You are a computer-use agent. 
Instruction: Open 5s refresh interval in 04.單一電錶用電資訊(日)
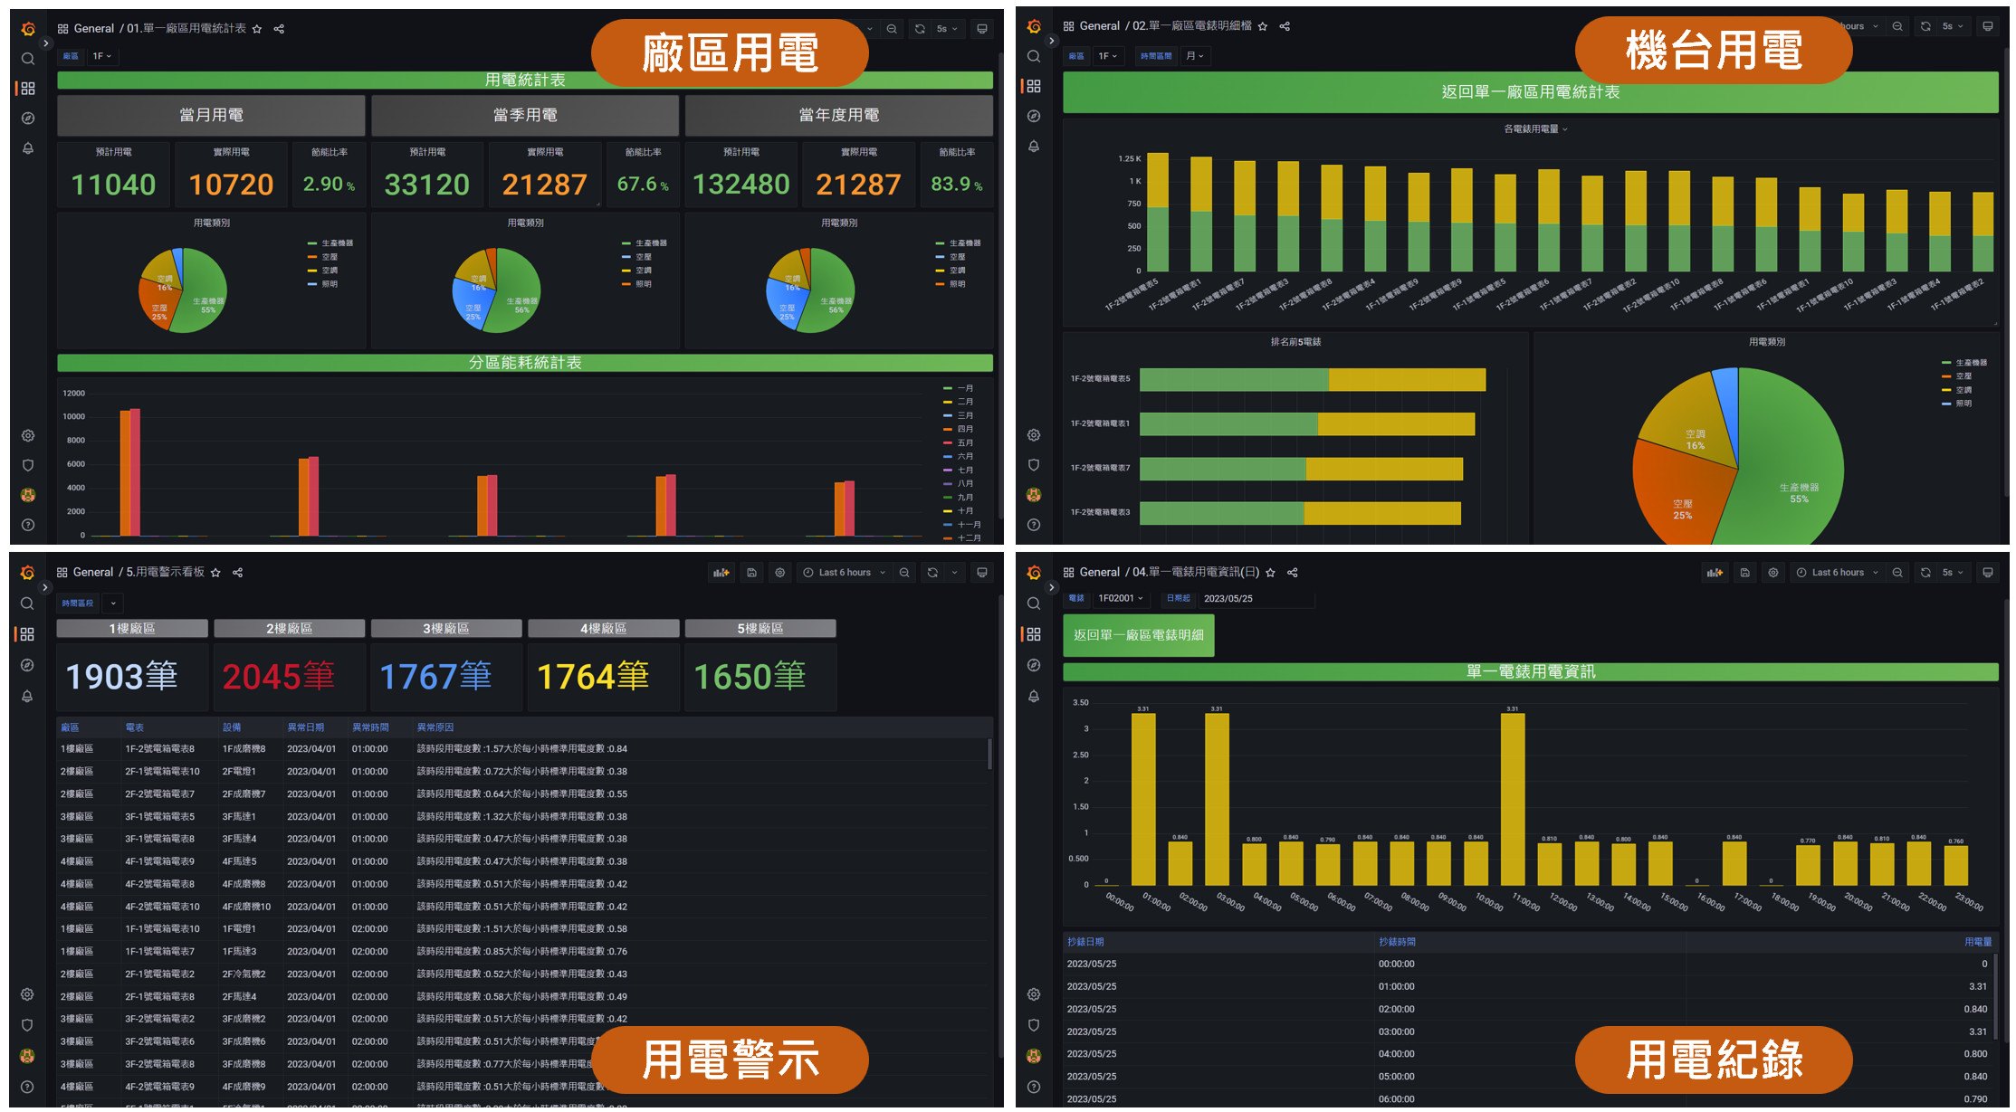point(1954,573)
